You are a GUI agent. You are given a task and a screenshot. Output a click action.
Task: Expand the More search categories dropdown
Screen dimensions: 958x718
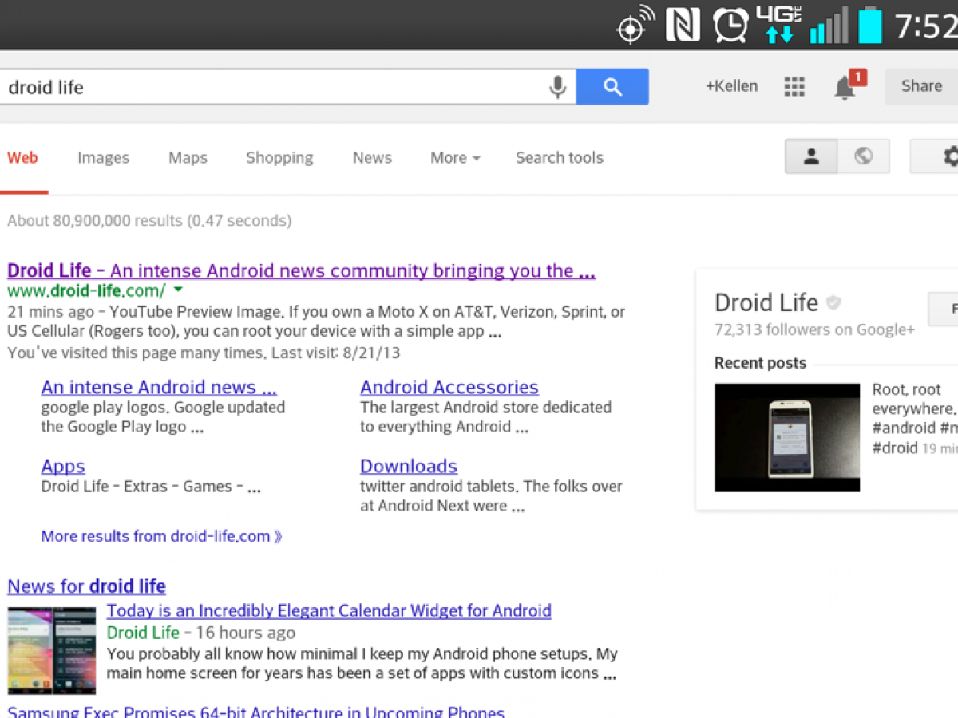[455, 158]
